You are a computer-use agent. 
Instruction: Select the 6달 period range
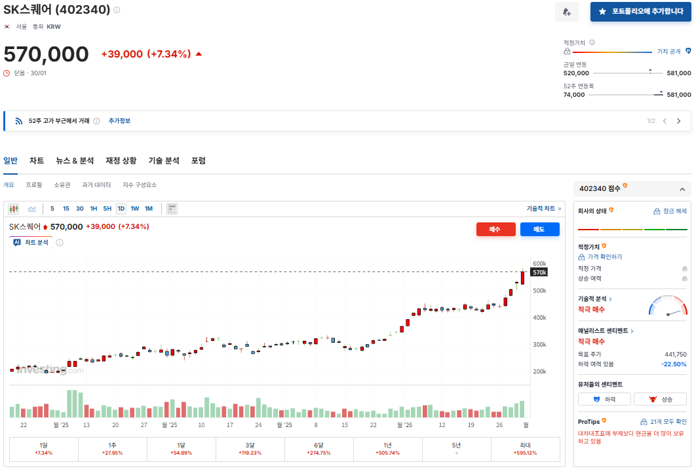point(318,449)
